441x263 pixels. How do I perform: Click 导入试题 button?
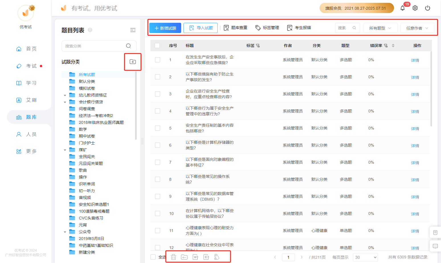pyautogui.click(x=201, y=28)
